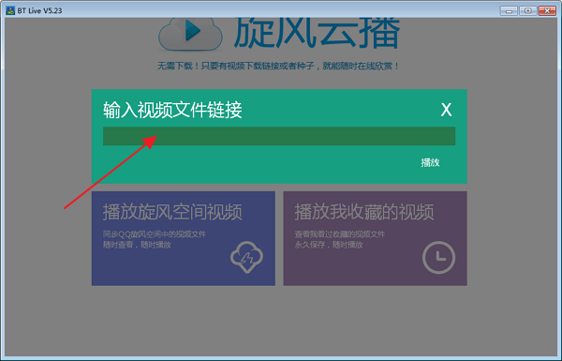The width and height of the screenshot is (562, 361).
Task: Minimize the BT Live window
Action: click(509, 10)
